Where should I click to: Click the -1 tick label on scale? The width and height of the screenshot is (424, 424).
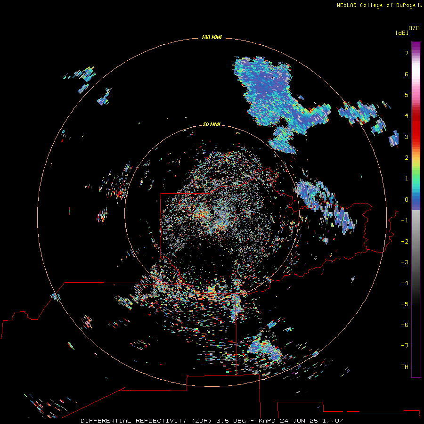pyautogui.click(x=405, y=220)
